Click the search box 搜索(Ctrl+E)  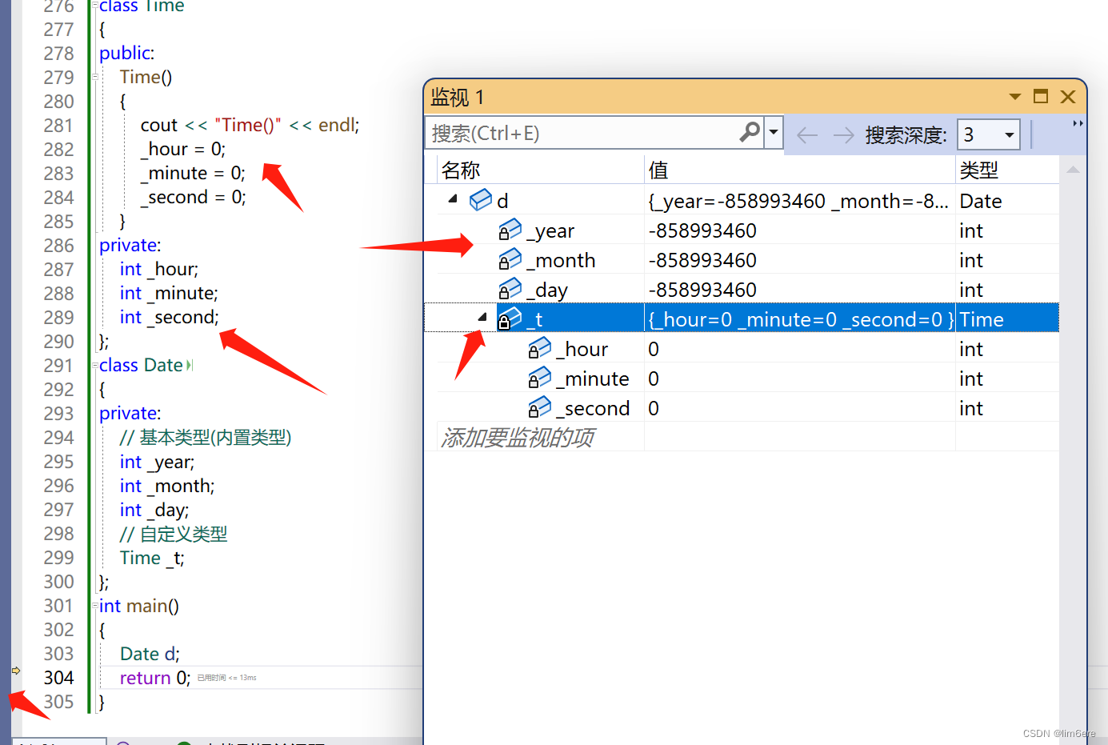click(x=594, y=133)
